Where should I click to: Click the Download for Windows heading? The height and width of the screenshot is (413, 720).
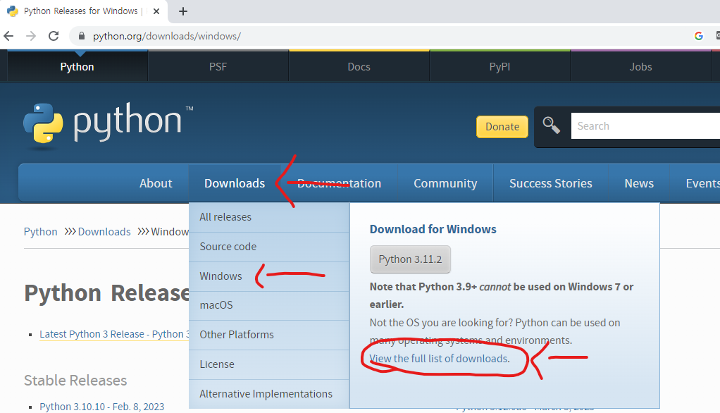(x=433, y=229)
